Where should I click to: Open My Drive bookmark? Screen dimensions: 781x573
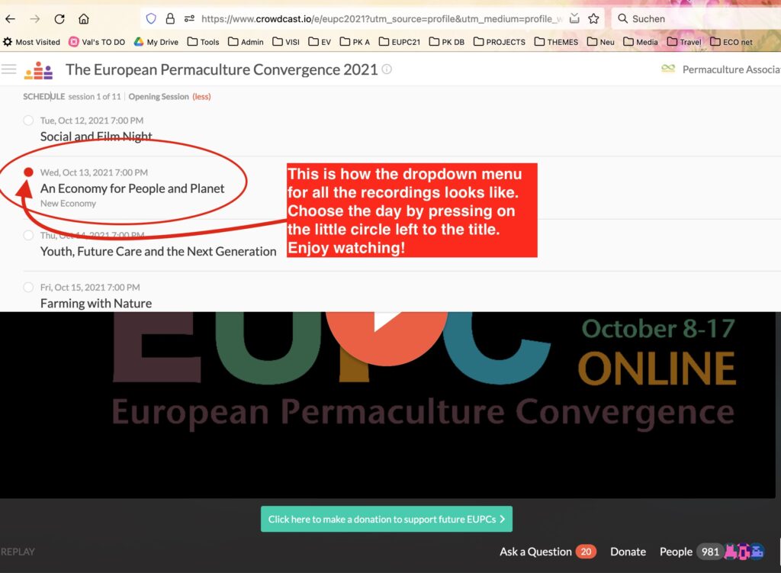click(x=156, y=42)
